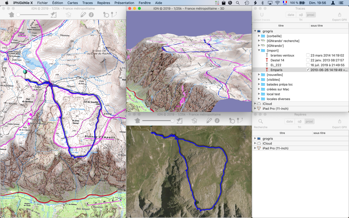This screenshot has width=349, height=218.
Task: Open the info icon in the left map toolbar
Action: pyautogui.click(x=91, y=14)
